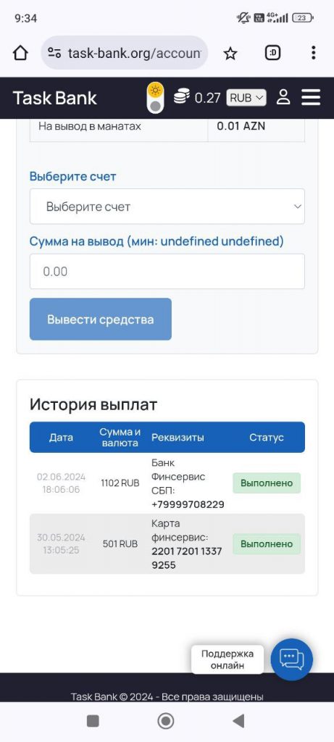
Task: Open the RUB currency dropdown
Action: pyautogui.click(x=246, y=98)
